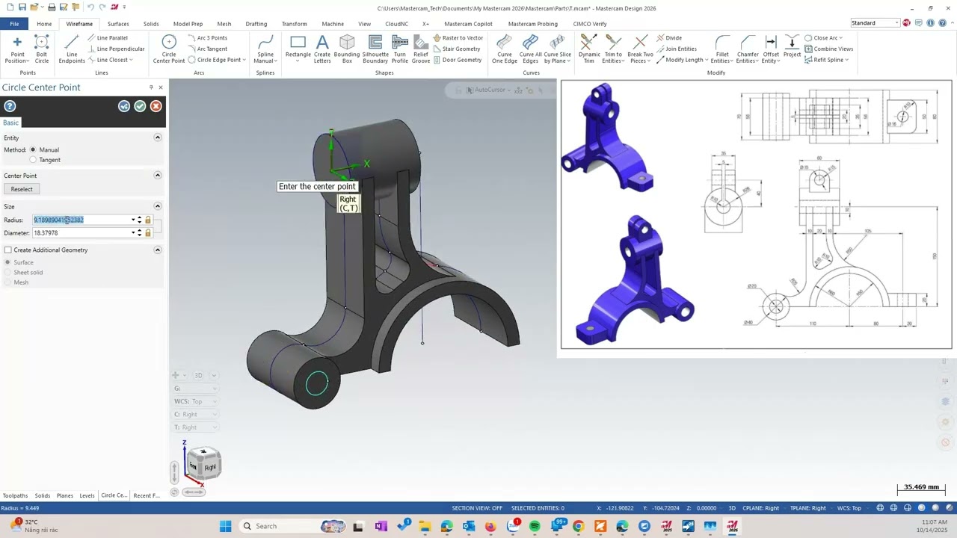Click the Divide tool

coord(668,37)
